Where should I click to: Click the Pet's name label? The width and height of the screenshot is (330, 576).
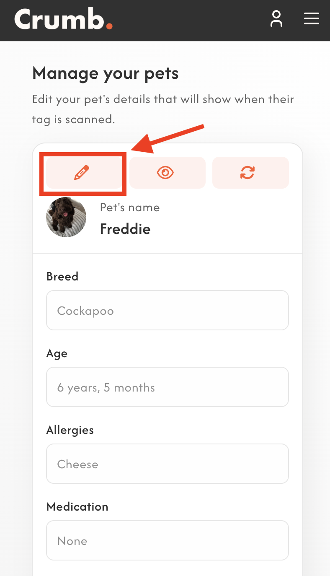[129, 208]
